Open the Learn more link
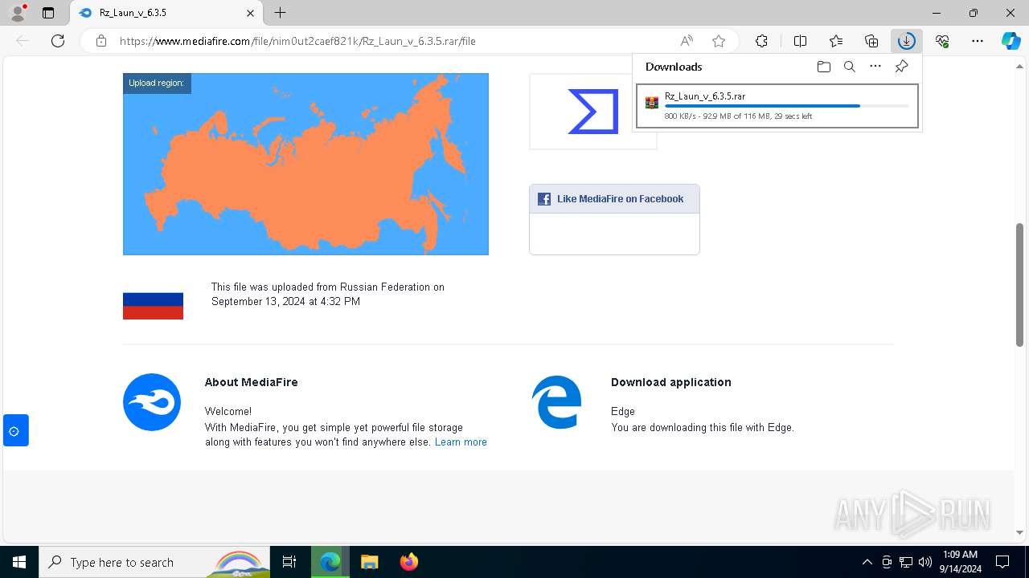 point(461,442)
